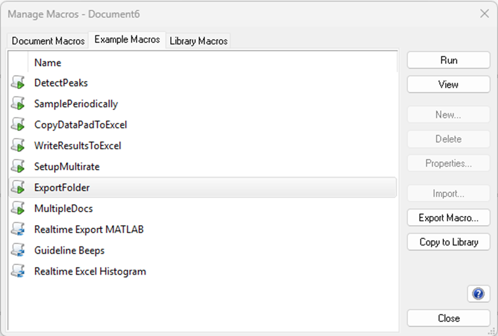
Task: Click the WriteResultsToExcel macro icon
Action: 18,146
